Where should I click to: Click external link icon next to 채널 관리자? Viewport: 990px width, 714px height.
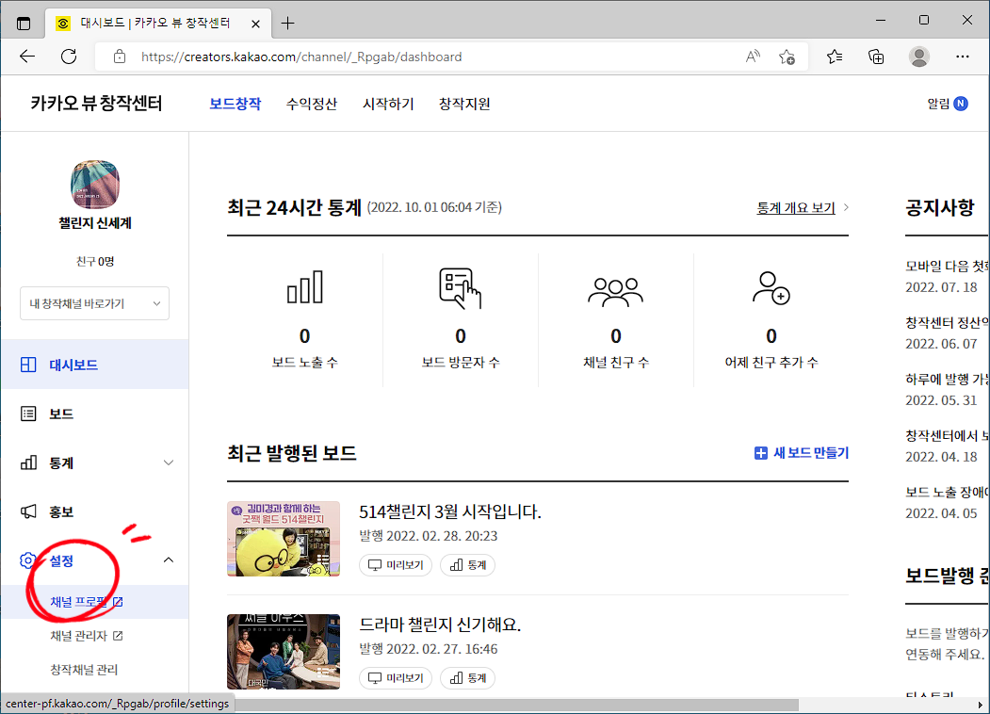(118, 636)
